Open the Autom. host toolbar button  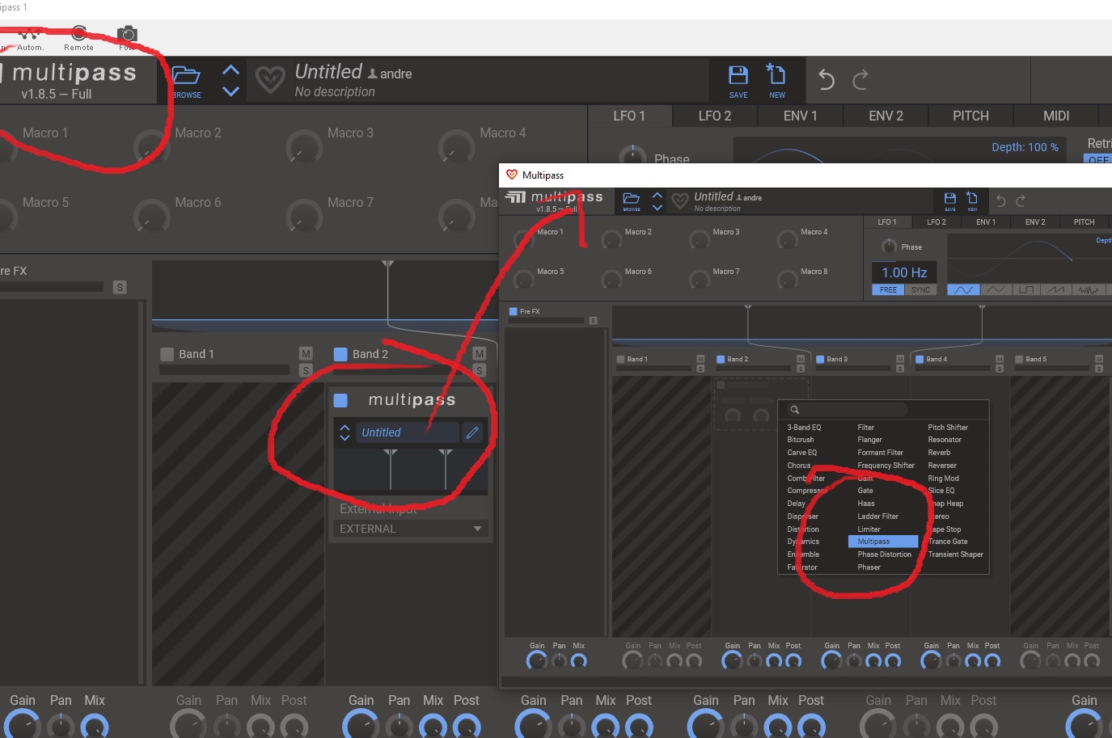click(x=30, y=38)
